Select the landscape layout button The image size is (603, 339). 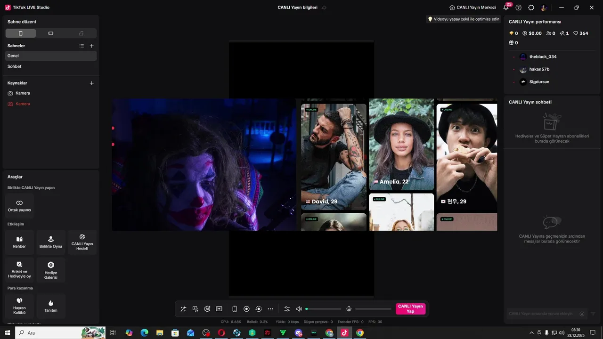pyautogui.click(x=51, y=33)
